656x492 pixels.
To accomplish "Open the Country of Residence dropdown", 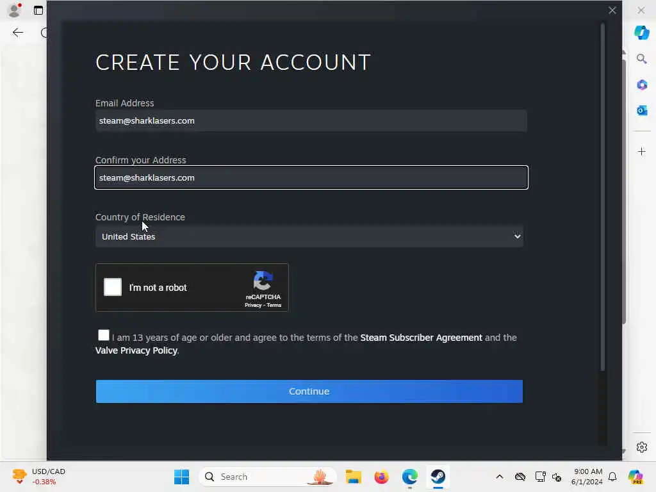I will (309, 236).
